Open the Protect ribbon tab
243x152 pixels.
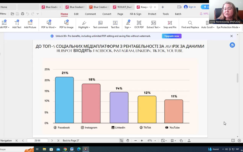(x=152, y=14)
